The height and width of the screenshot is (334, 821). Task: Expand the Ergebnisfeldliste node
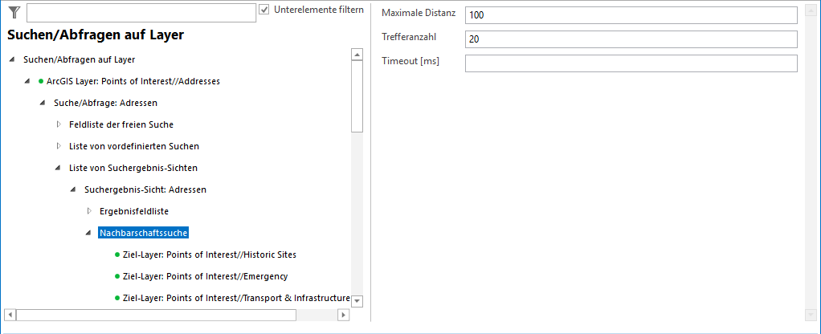(88, 211)
